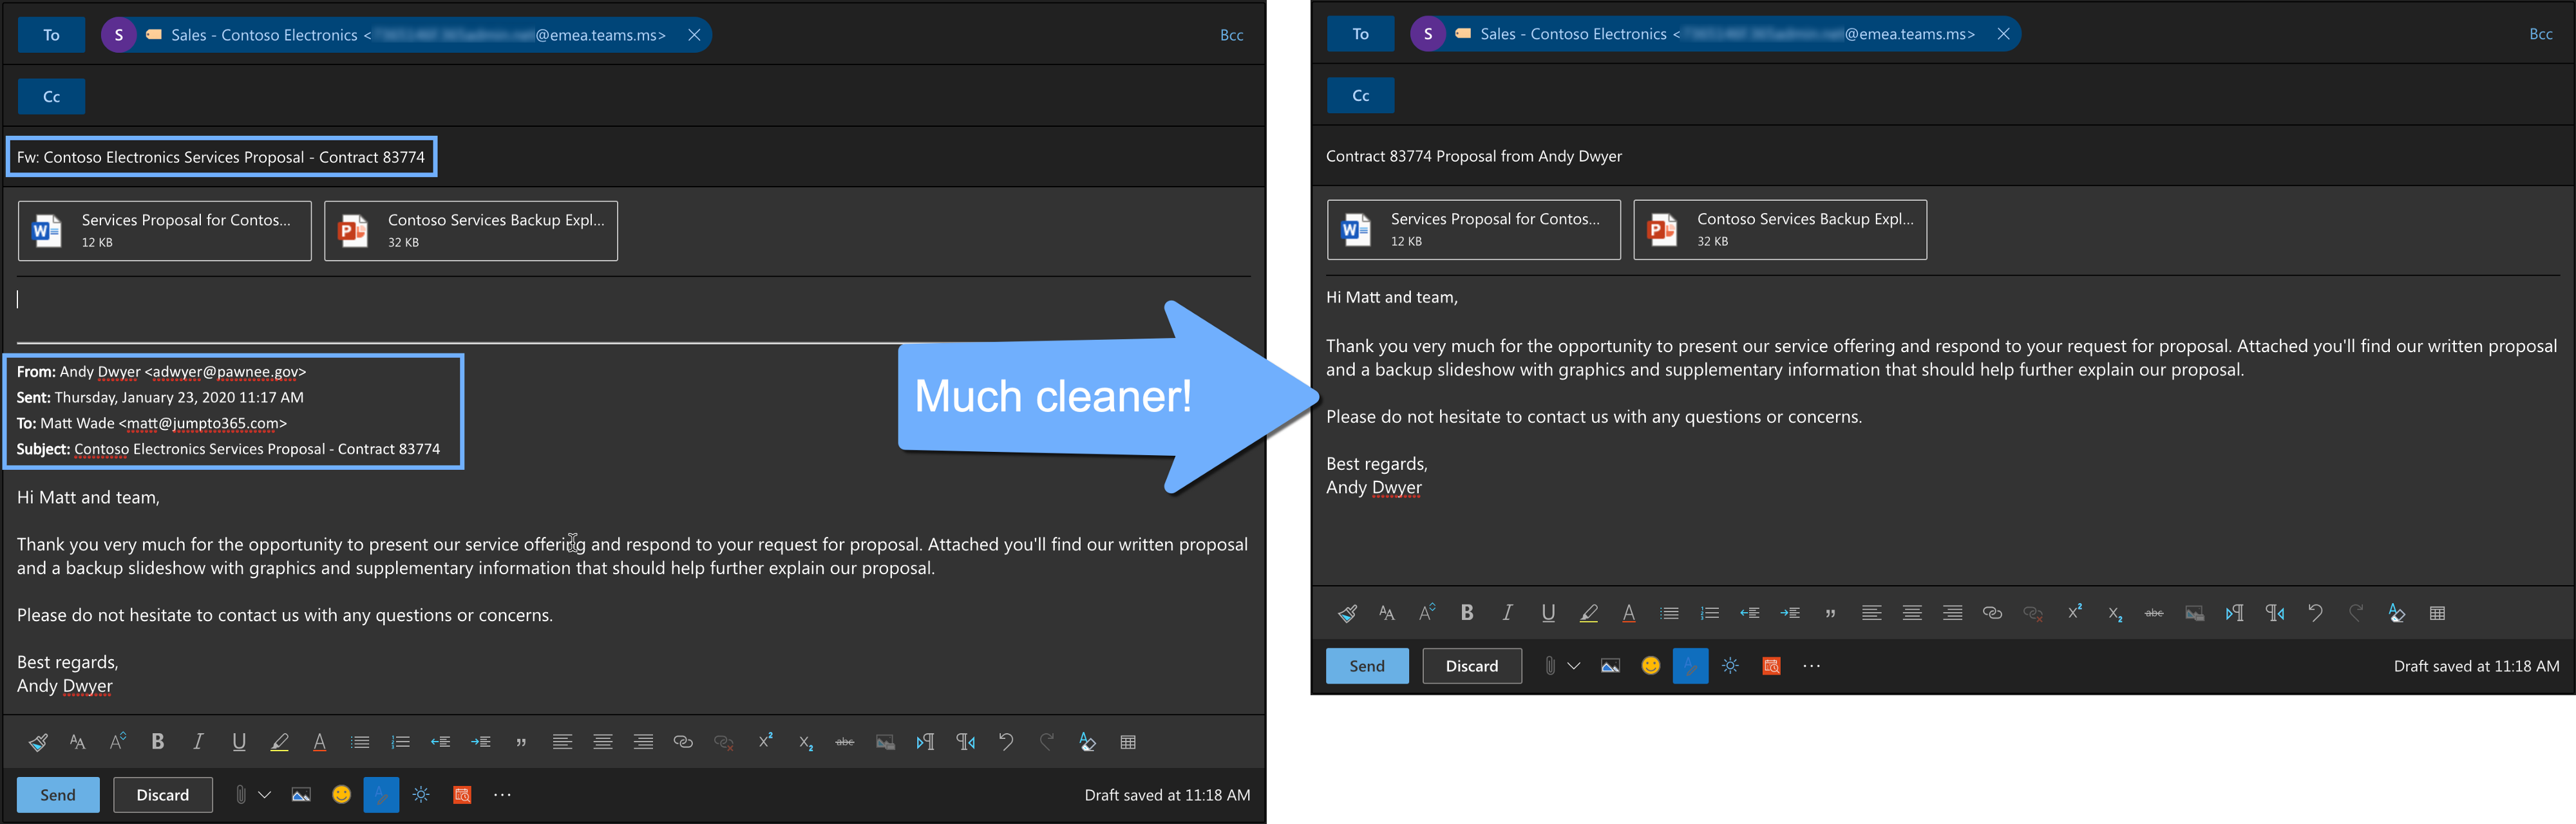Viewport: 2576px width, 824px height.
Task: Pick font color in left compose window
Action: point(320,742)
